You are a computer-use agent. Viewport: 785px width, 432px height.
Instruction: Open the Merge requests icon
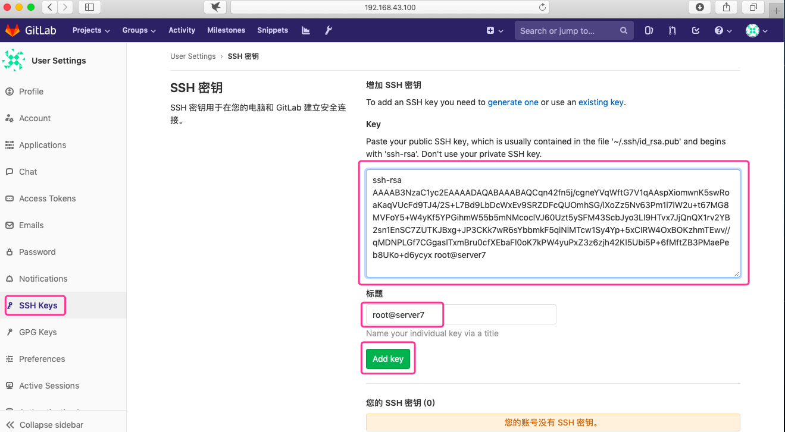[673, 31]
